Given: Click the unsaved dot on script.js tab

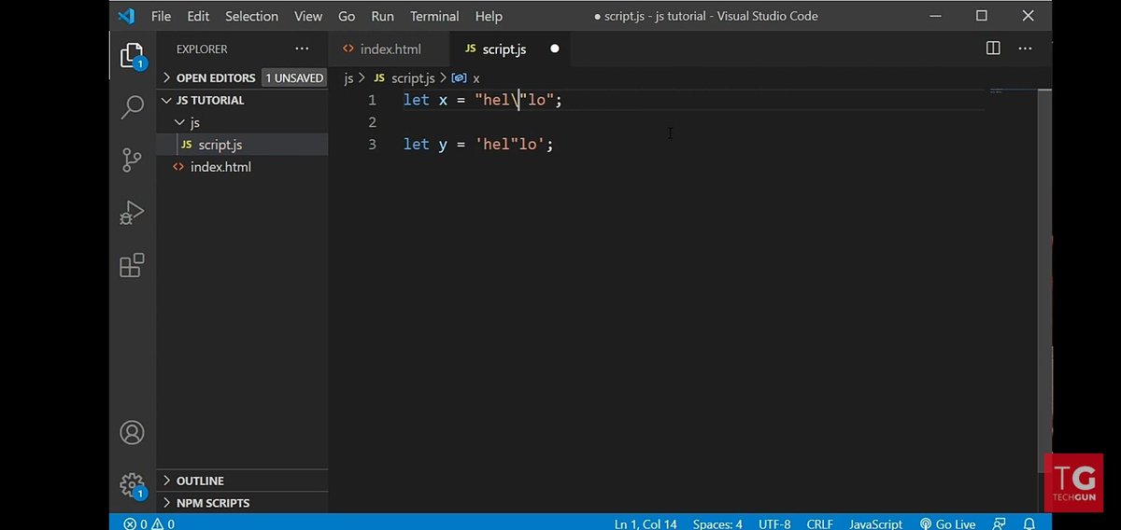Looking at the screenshot, I should 554,49.
